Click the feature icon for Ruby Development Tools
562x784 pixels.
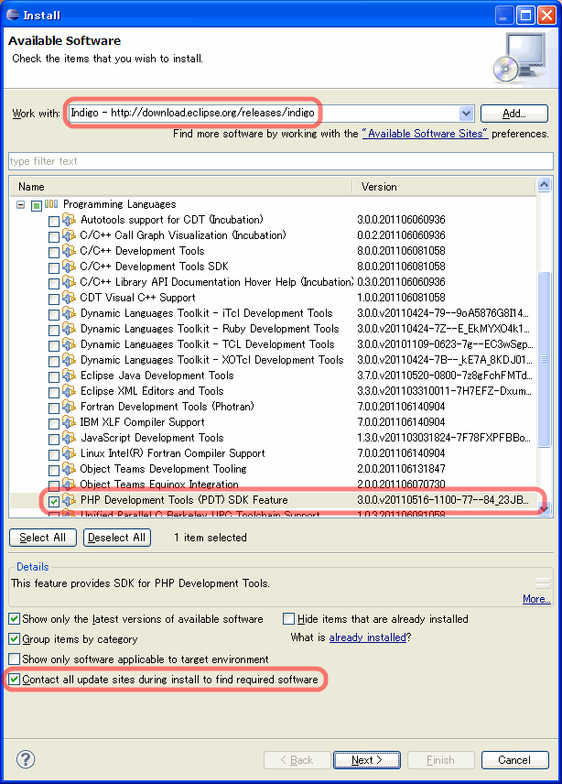coord(69,329)
